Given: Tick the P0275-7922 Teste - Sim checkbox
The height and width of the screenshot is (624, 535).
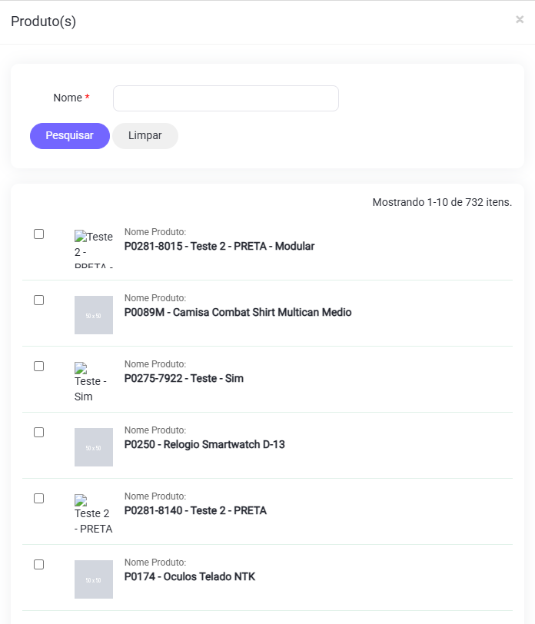Looking at the screenshot, I should pos(39,367).
